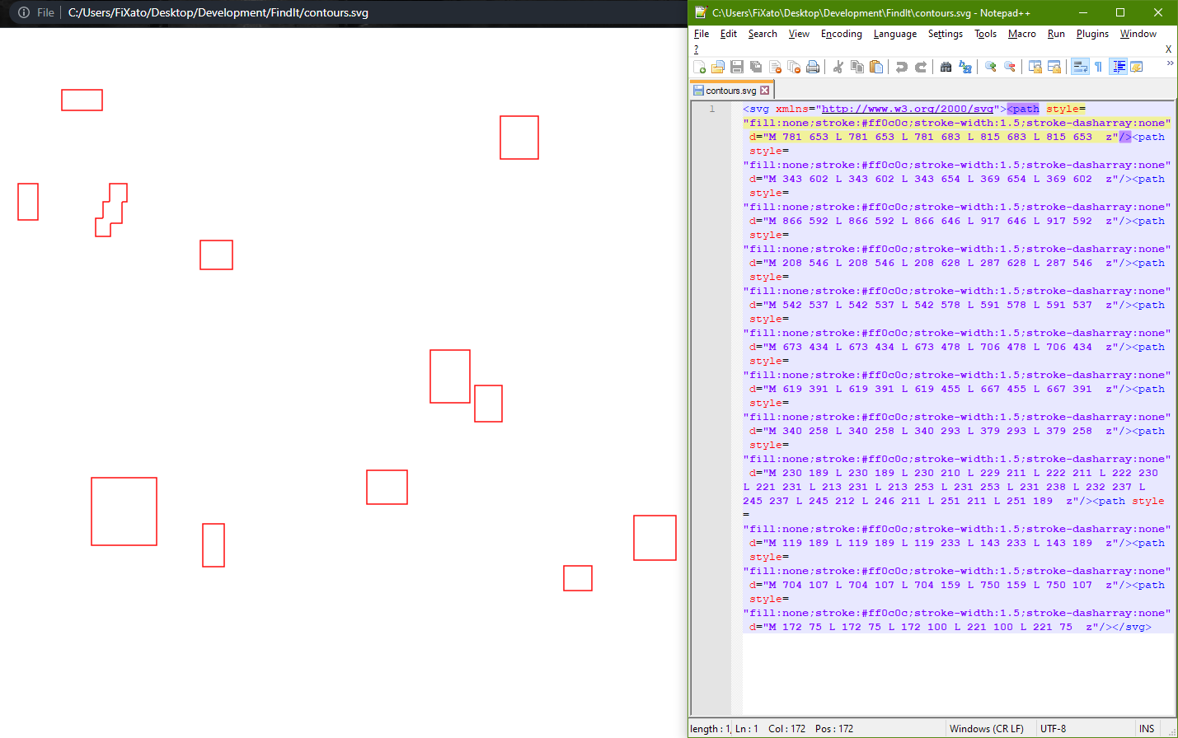
Task: Click the highlighted <path tag on line one
Action: (x=1023, y=109)
